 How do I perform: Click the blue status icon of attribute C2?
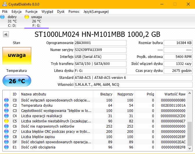[x=6, y=105]
